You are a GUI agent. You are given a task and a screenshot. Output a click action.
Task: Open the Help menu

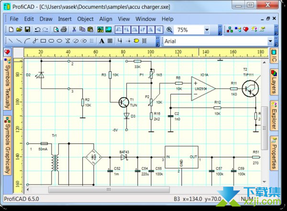pyautogui.click(x=167, y=19)
